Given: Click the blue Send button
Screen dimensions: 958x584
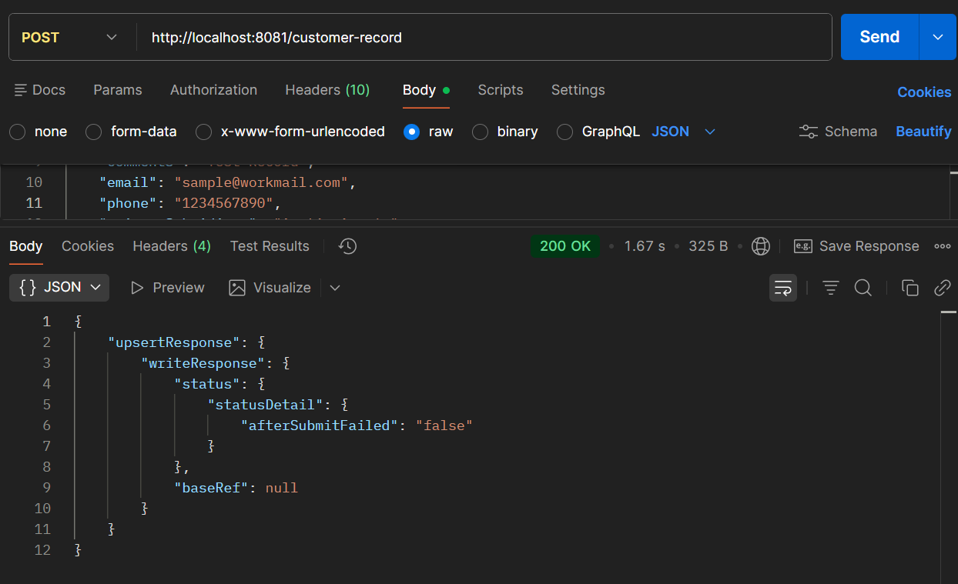Looking at the screenshot, I should (879, 37).
